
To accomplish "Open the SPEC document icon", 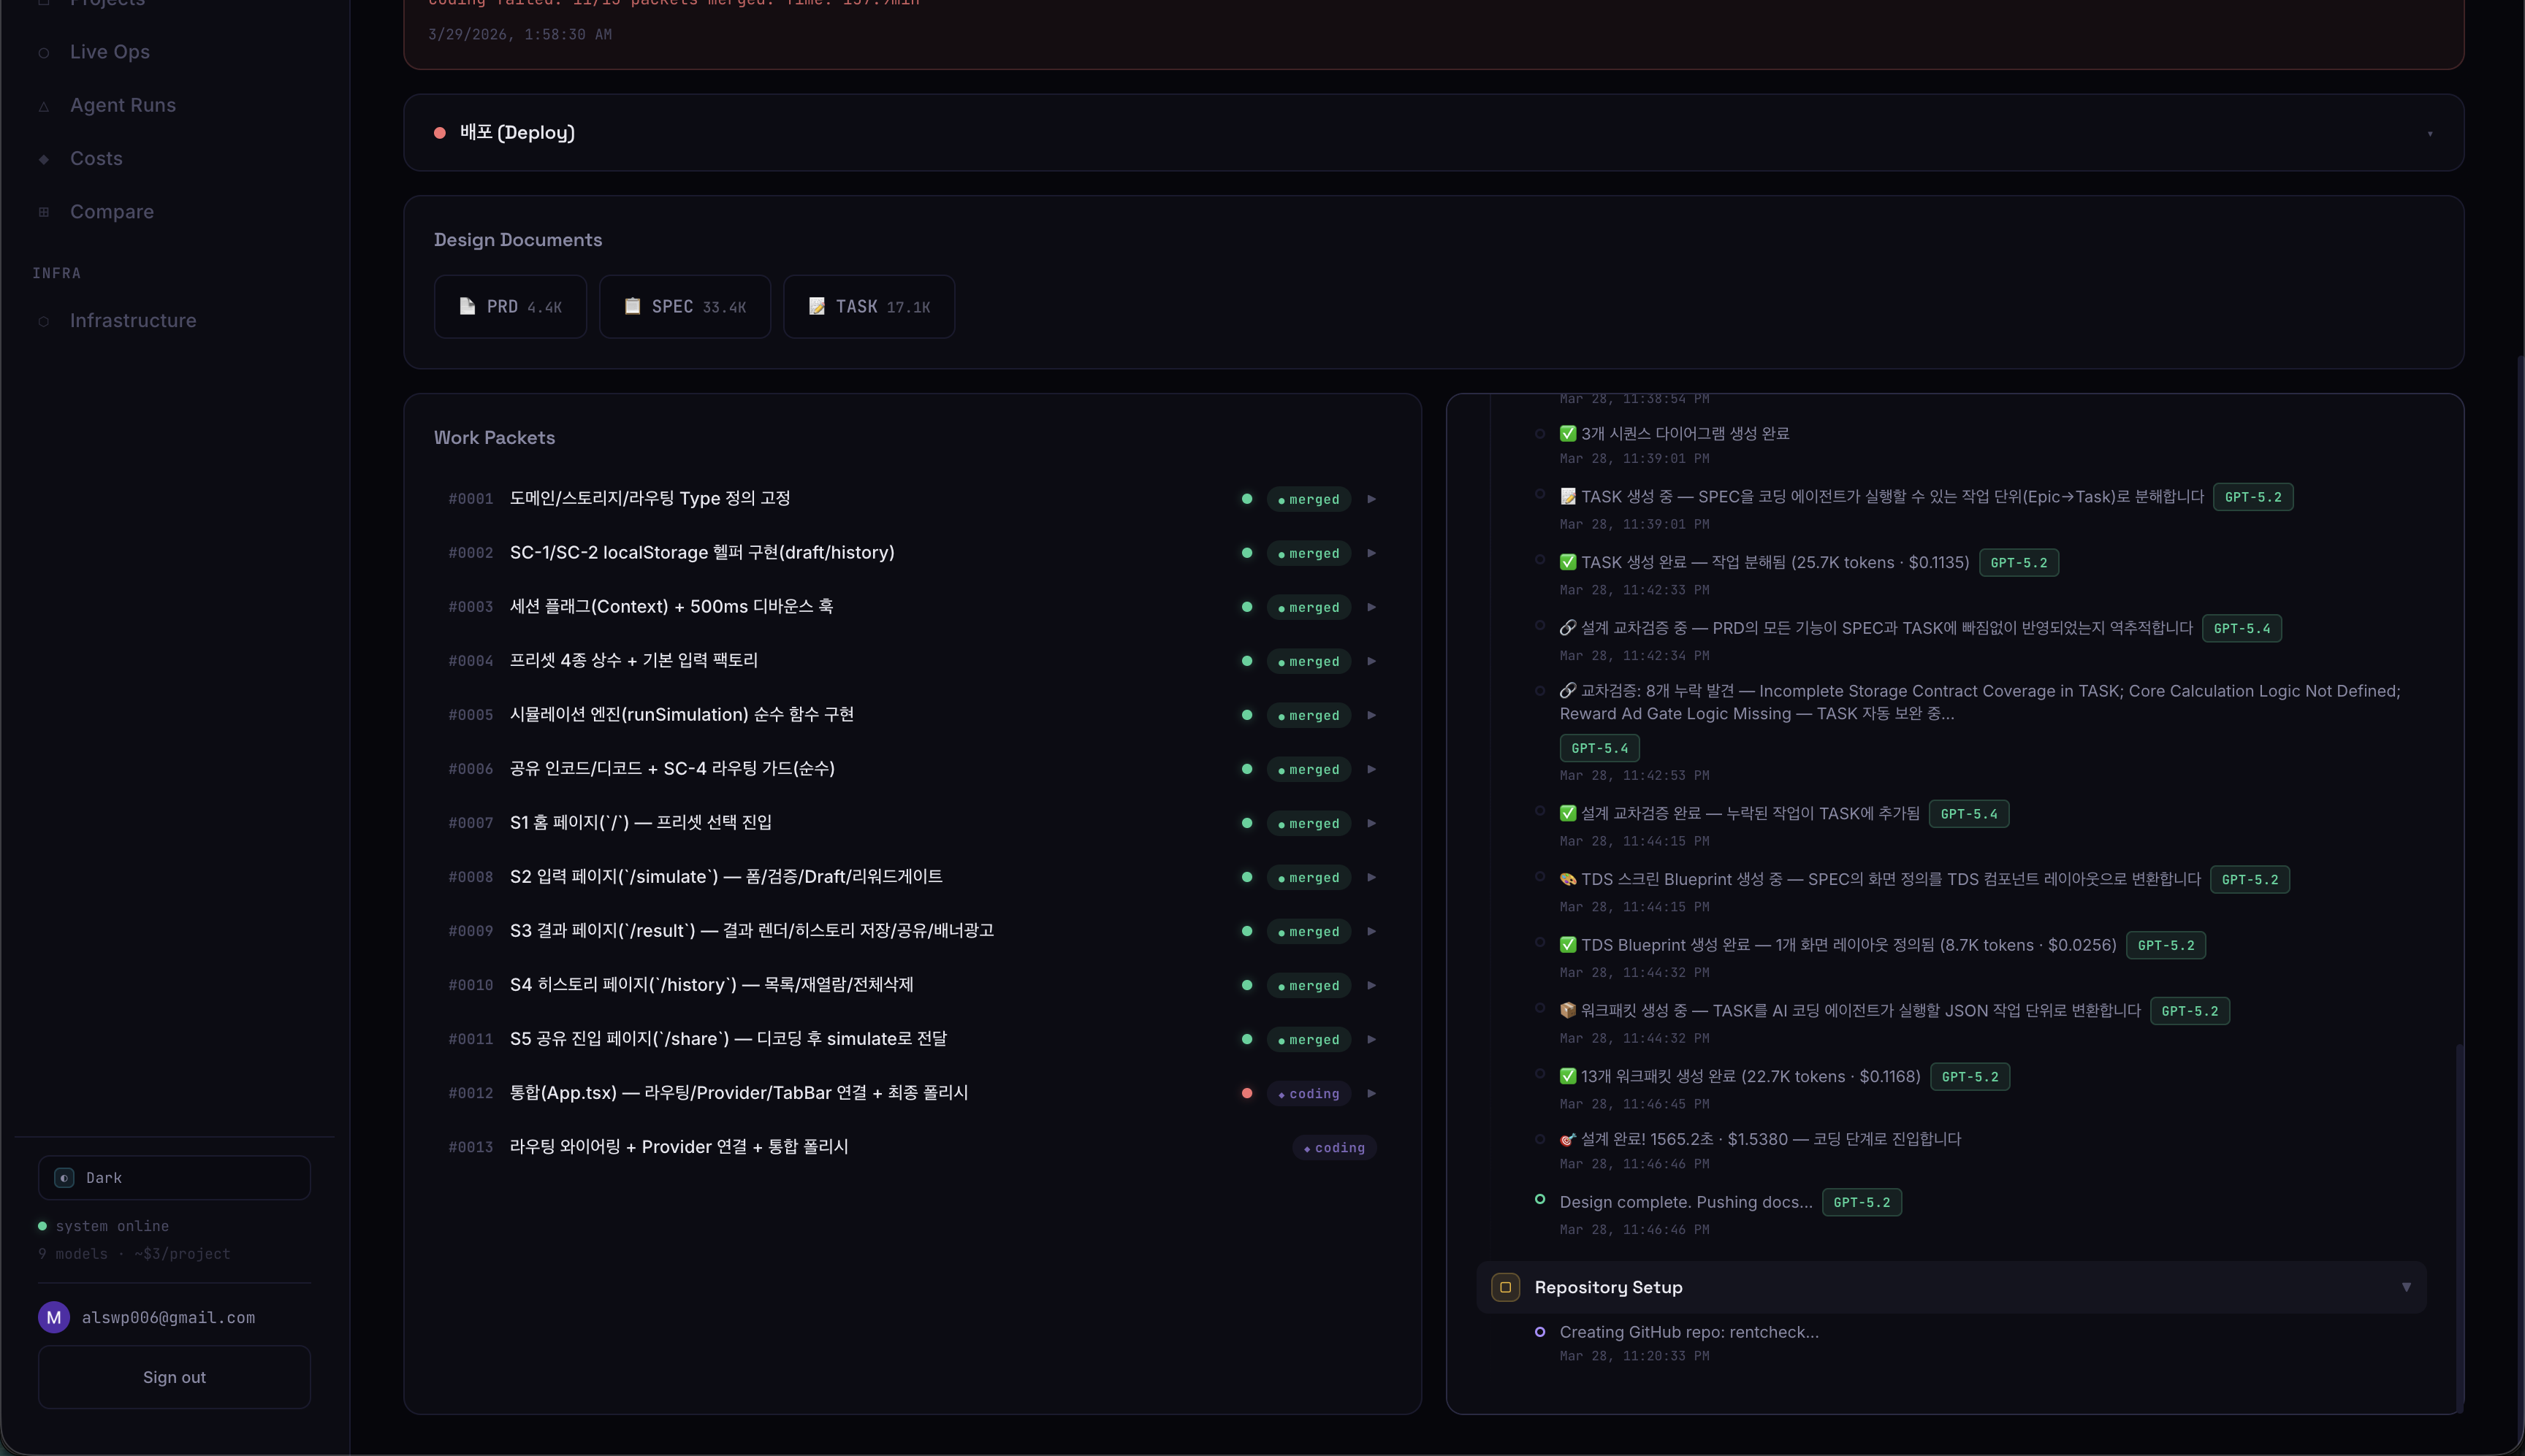I will [x=632, y=306].
